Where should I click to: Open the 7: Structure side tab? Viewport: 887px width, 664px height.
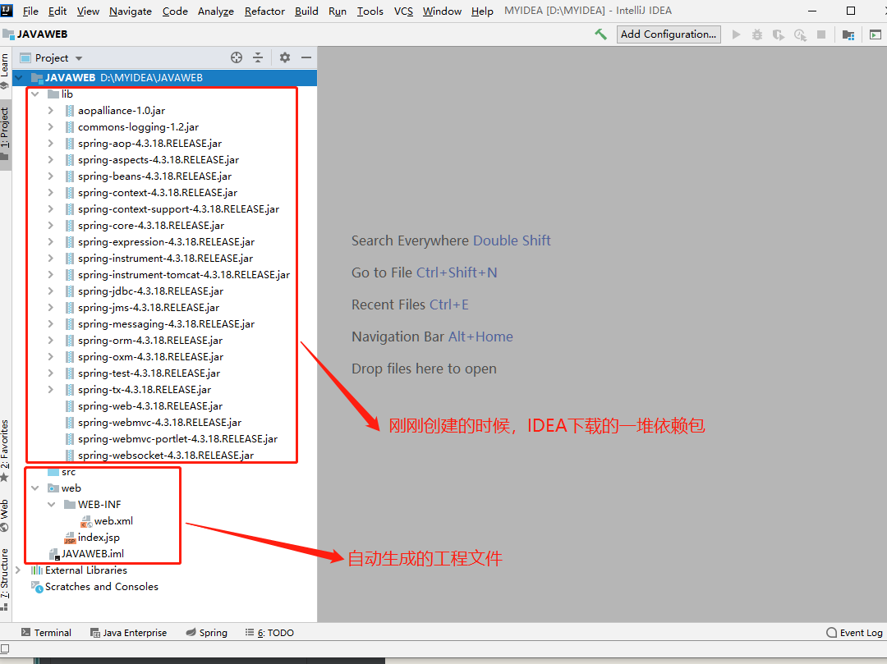pos(5,579)
